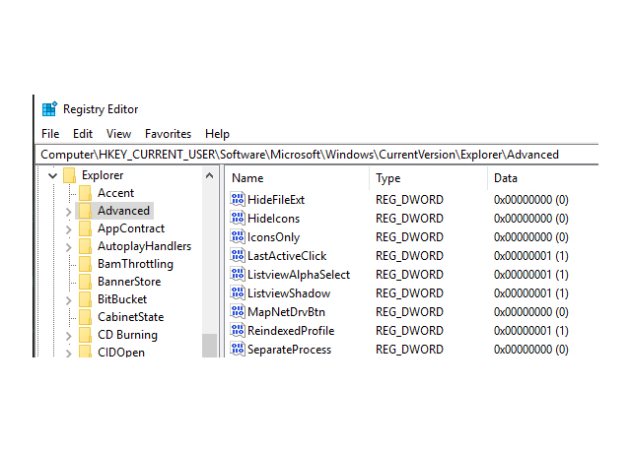
Task: Select the Accent key label
Action: pyautogui.click(x=116, y=193)
